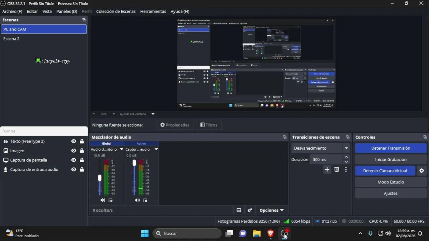Click the Captura de entrada audio volume slider handle

(x=134, y=163)
